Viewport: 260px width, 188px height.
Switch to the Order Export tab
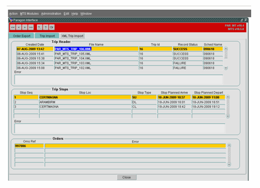tap(21, 36)
